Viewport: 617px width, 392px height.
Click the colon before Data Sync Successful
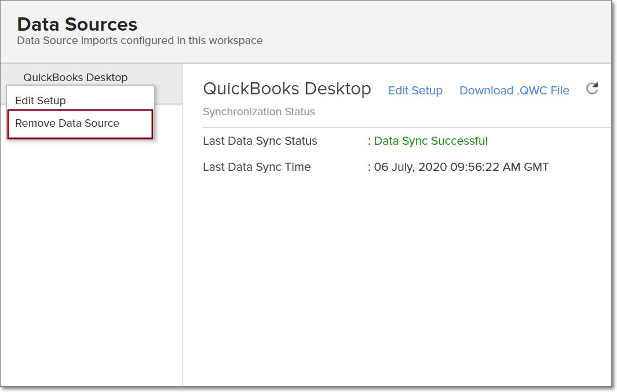(369, 141)
